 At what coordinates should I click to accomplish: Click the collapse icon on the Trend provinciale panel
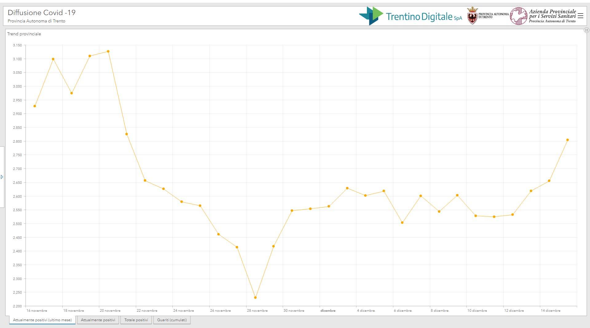(586, 30)
